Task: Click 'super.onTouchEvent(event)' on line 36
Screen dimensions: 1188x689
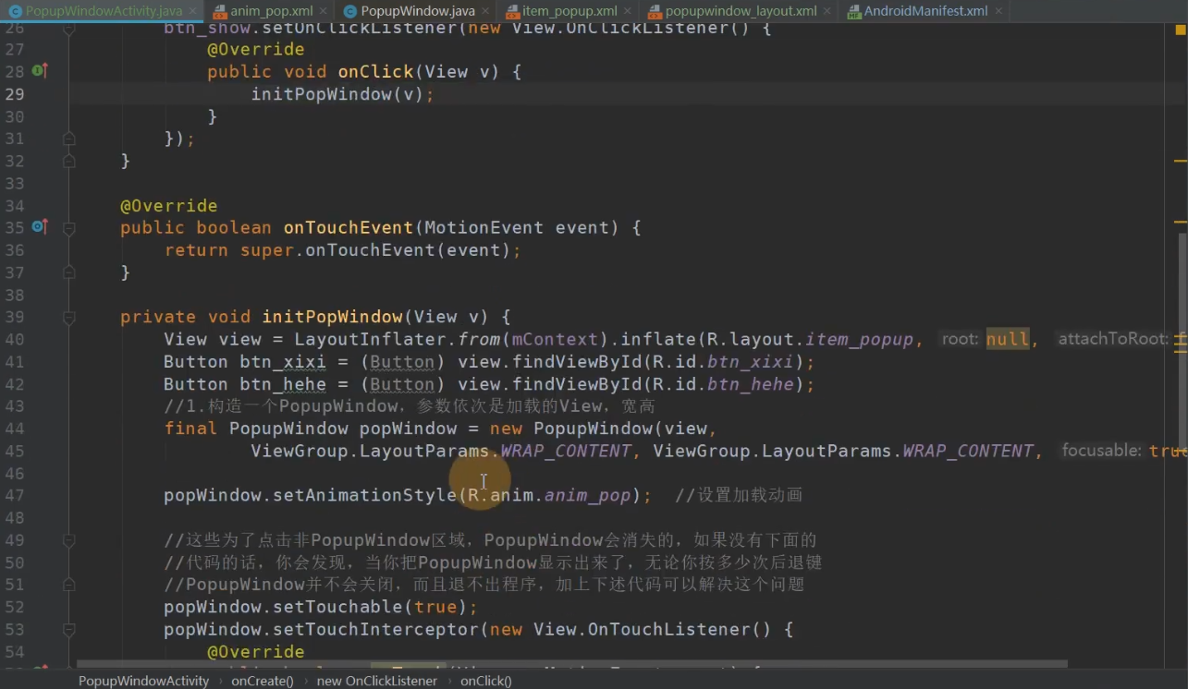Action: [375, 250]
